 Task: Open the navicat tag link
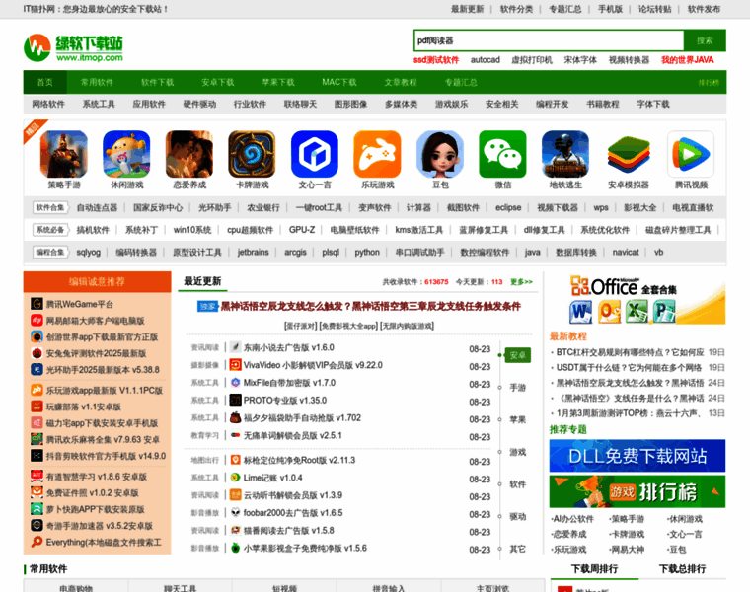coord(626,253)
